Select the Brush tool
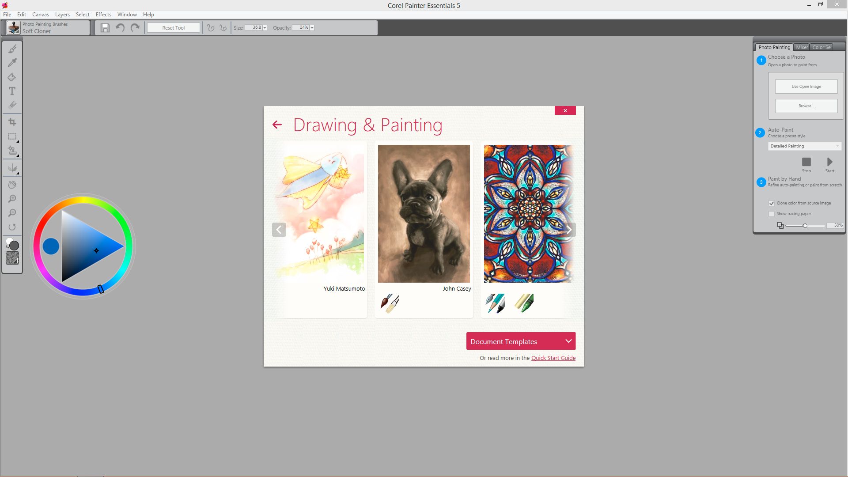This screenshot has width=848, height=477. [12, 49]
